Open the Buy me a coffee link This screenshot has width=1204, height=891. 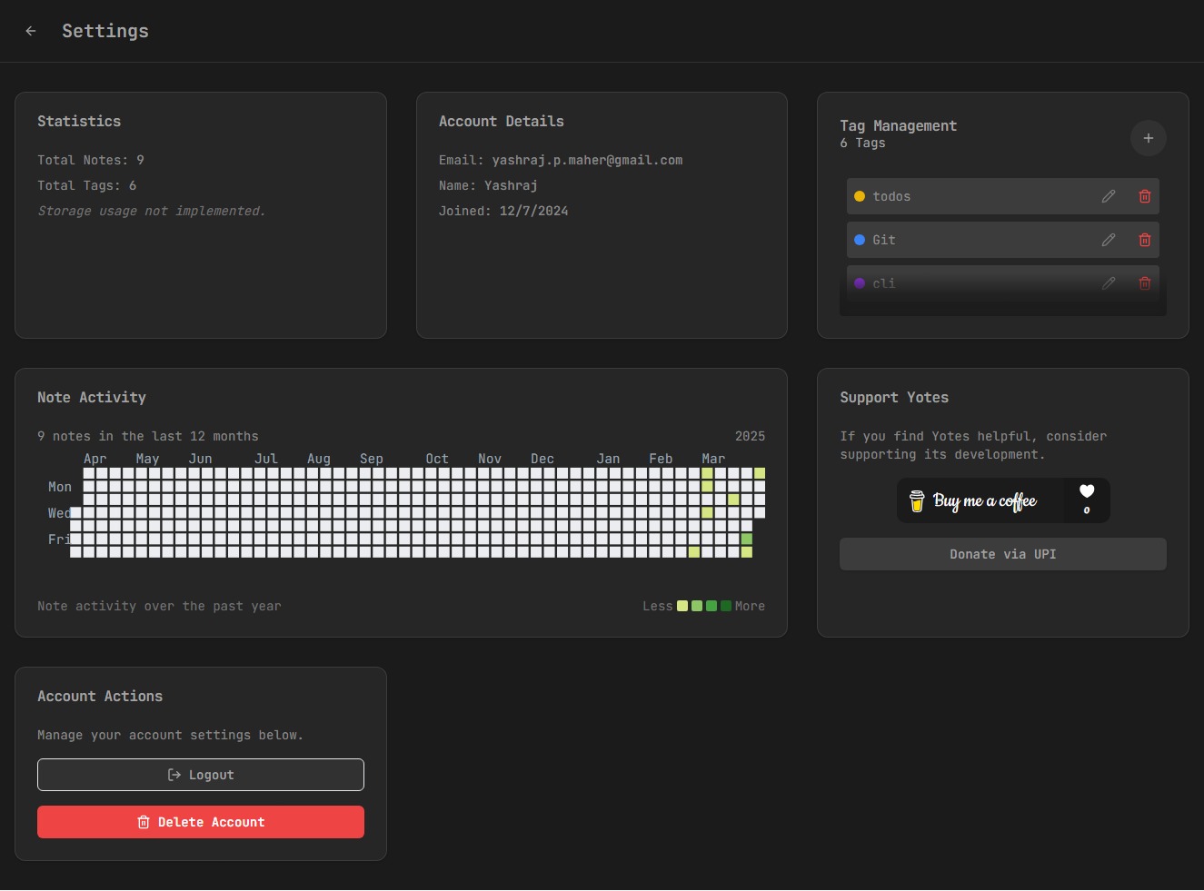1003,500
